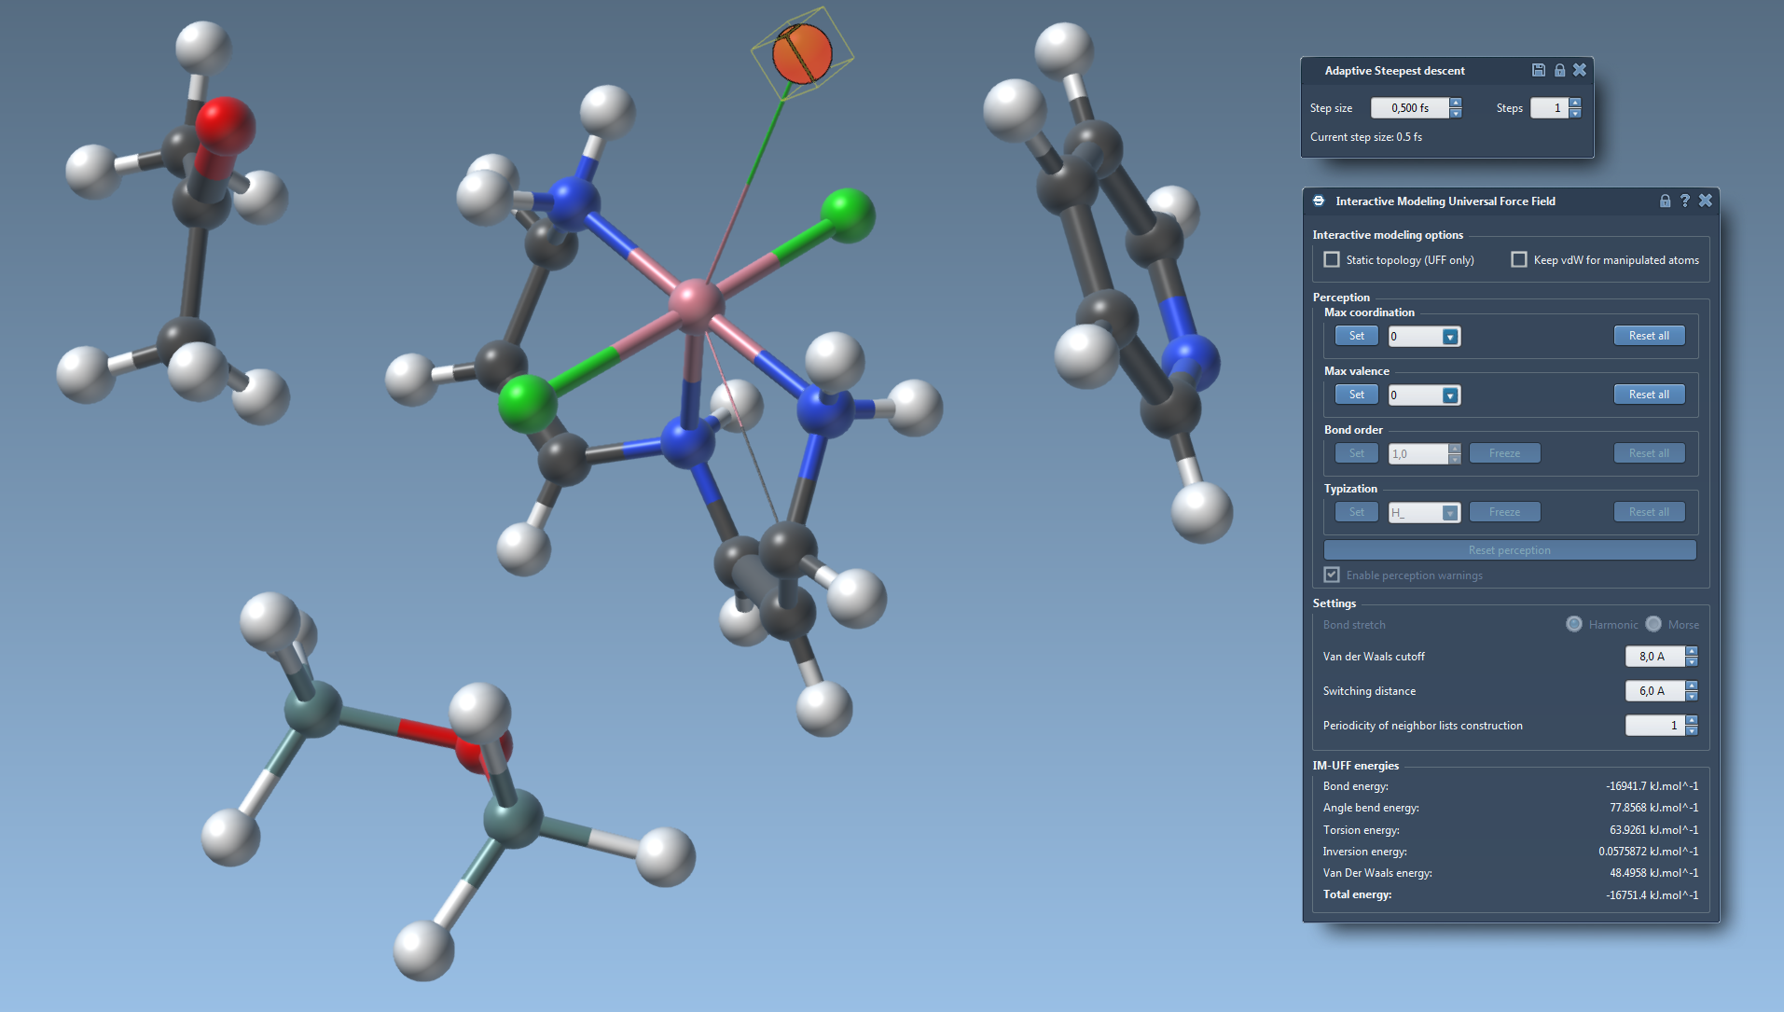1784x1012 pixels.
Task: Click the save icon in Adaptive Steepest descent
Action: coord(1539,70)
